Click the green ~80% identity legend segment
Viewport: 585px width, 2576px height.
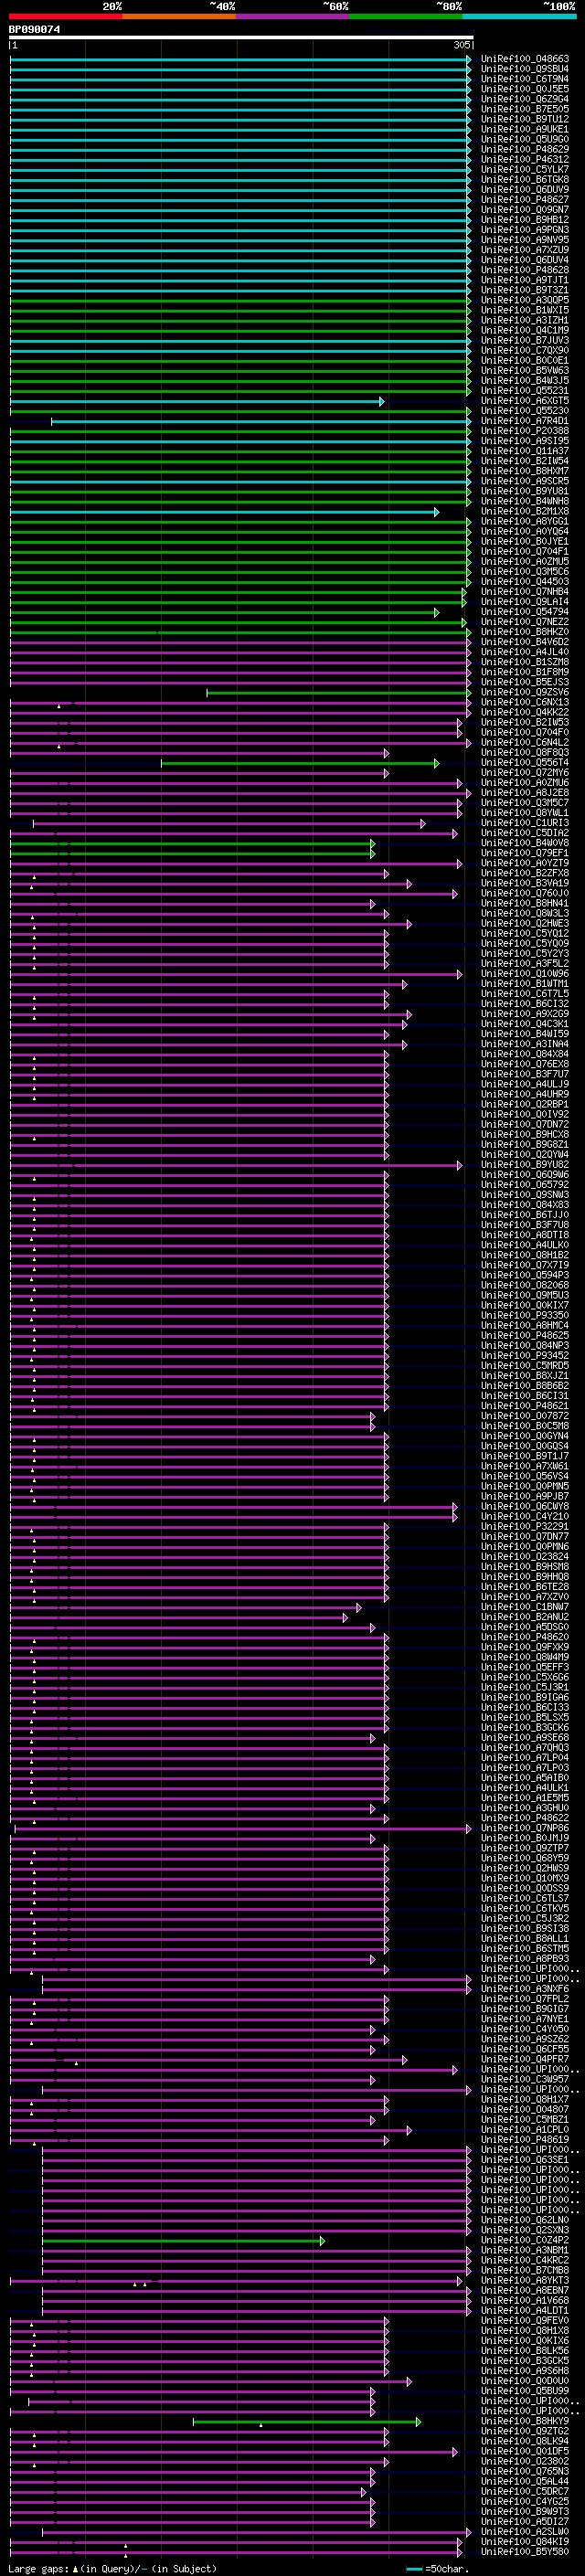coord(406,16)
